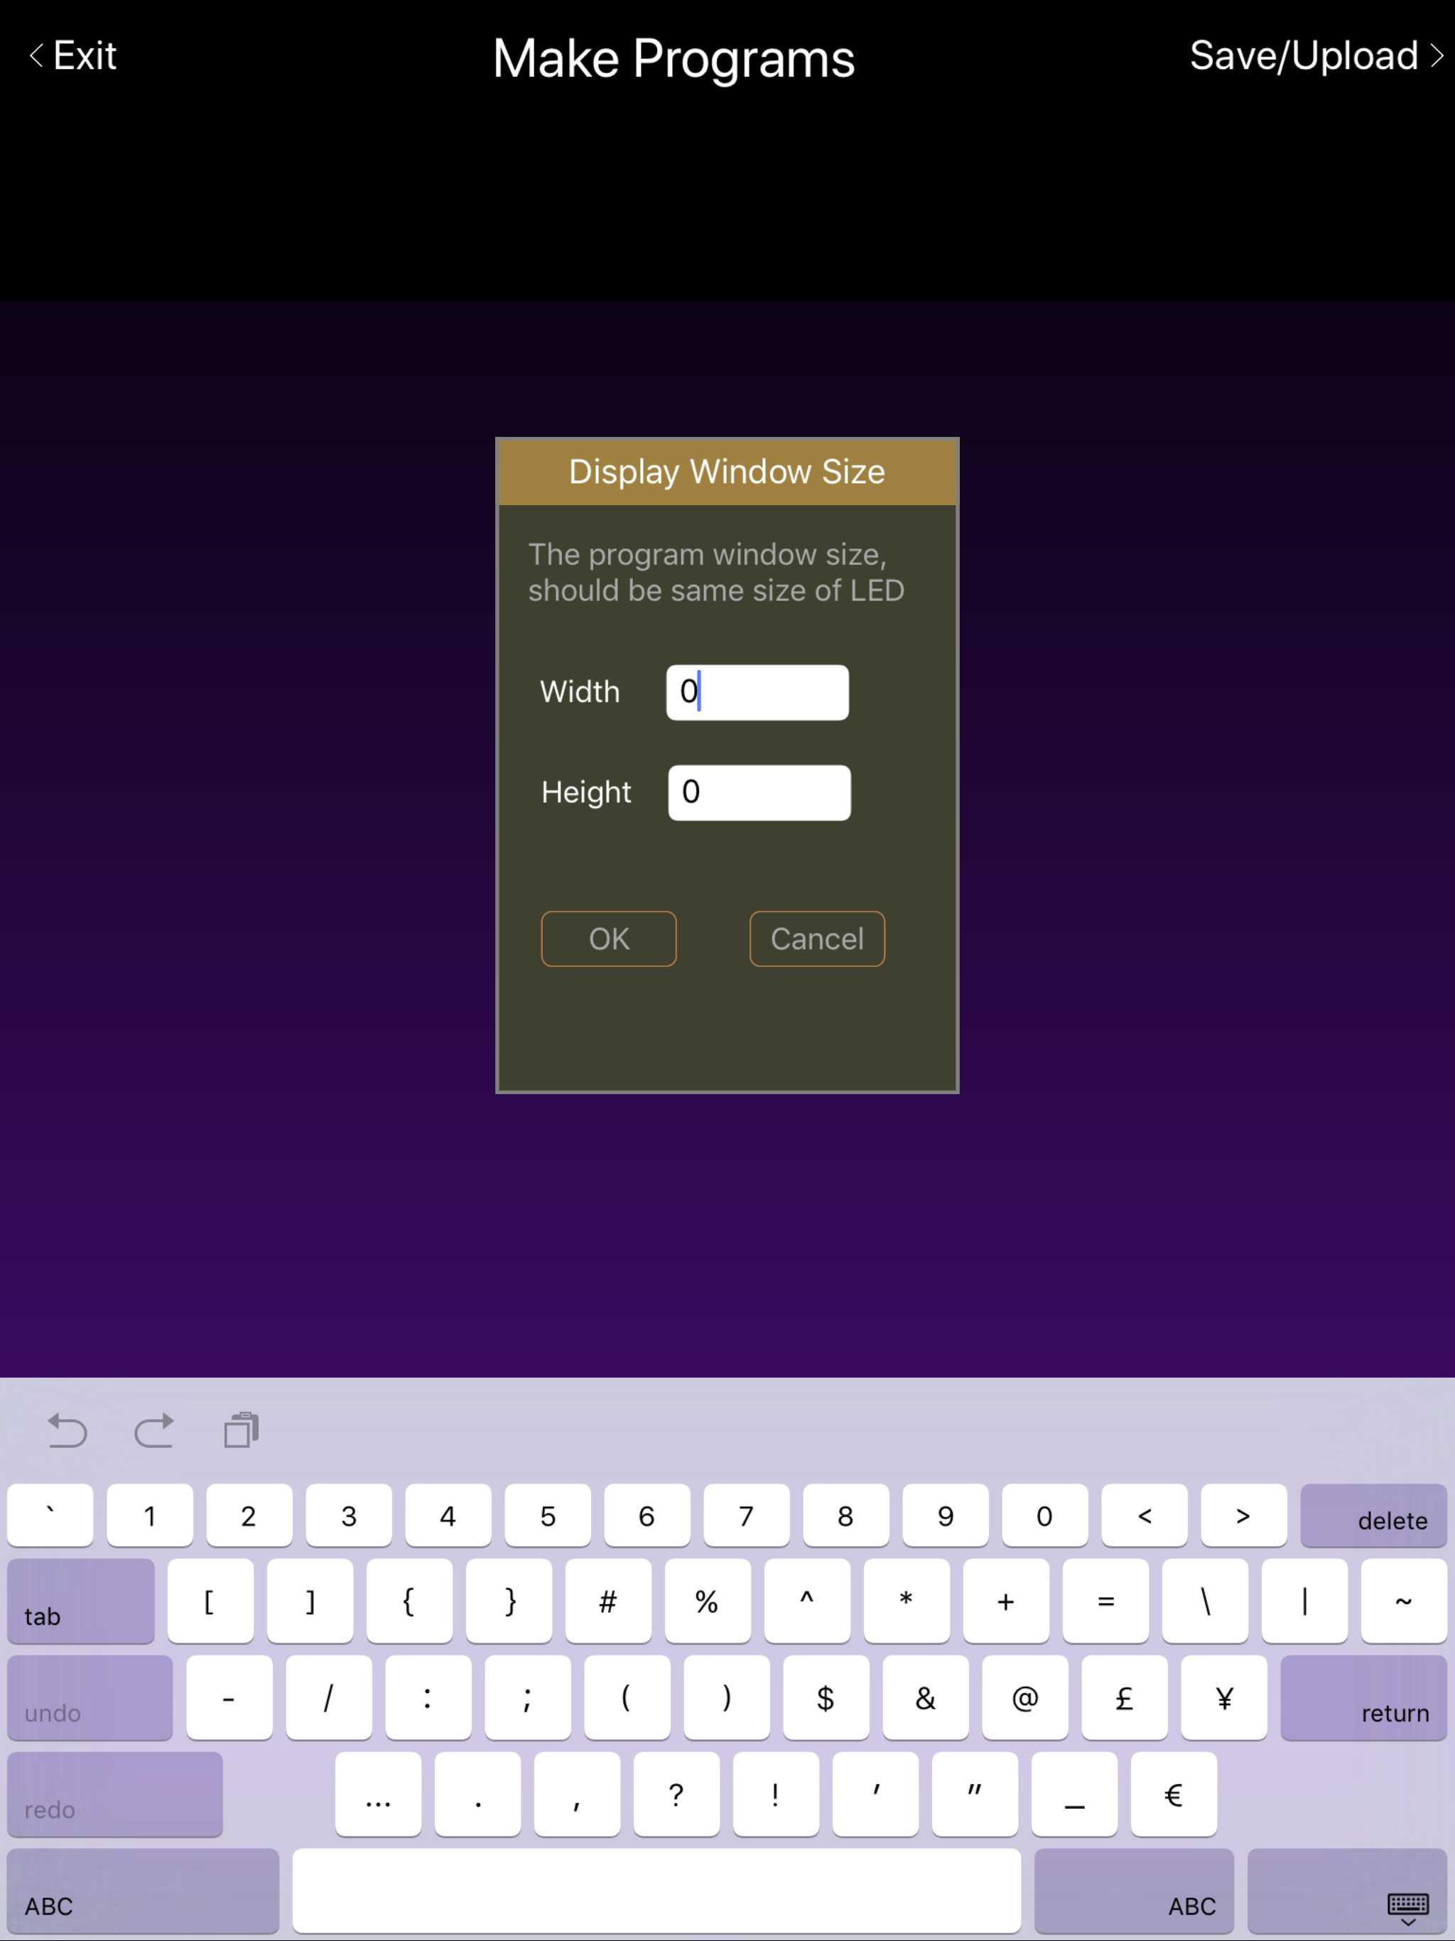Tap the vertical bar key
1455x1941 pixels.
click(x=1305, y=1601)
